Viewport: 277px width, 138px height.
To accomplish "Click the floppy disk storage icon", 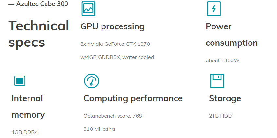I will (217, 81).
